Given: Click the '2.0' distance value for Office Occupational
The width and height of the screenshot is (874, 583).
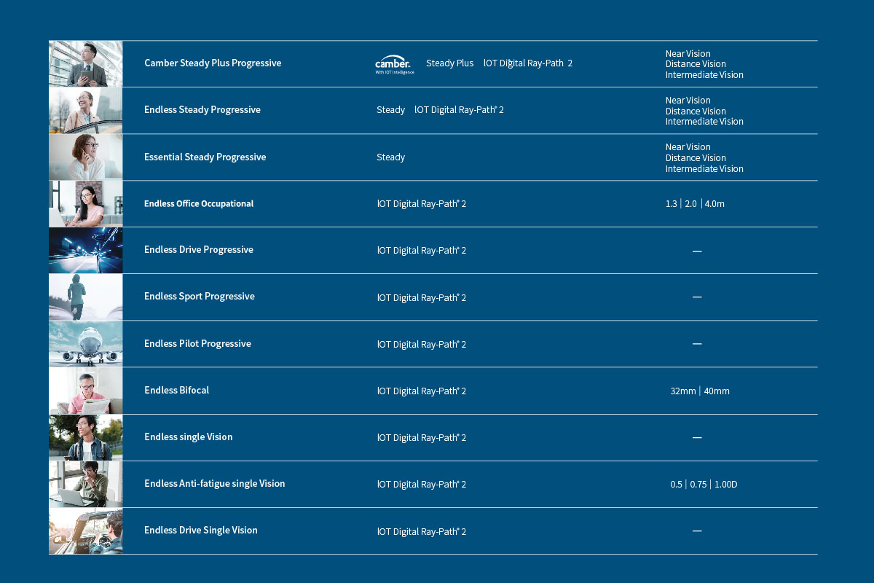Looking at the screenshot, I should [x=690, y=204].
